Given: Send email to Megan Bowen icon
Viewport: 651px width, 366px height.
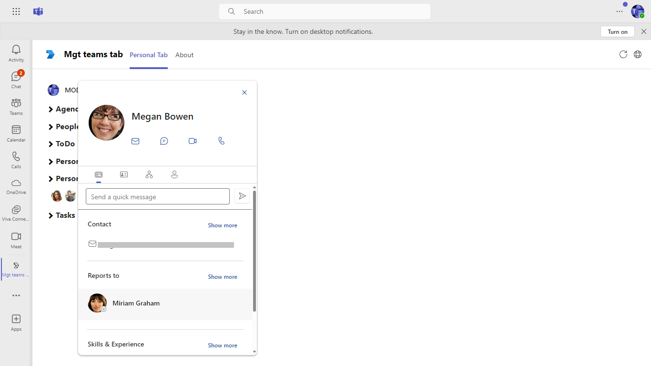Looking at the screenshot, I should (x=135, y=141).
